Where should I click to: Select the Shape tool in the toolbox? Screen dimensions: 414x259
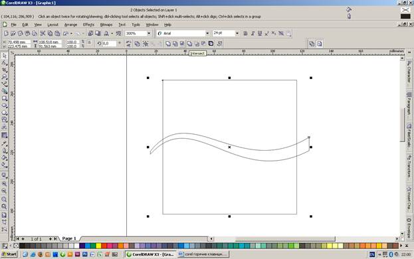pyautogui.click(x=4, y=63)
